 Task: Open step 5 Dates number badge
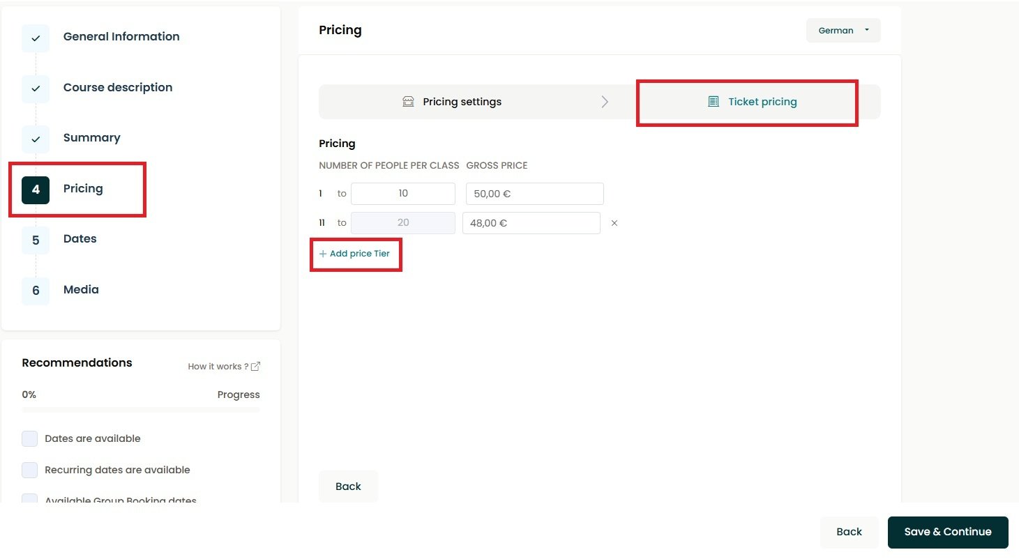(x=36, y=240)
